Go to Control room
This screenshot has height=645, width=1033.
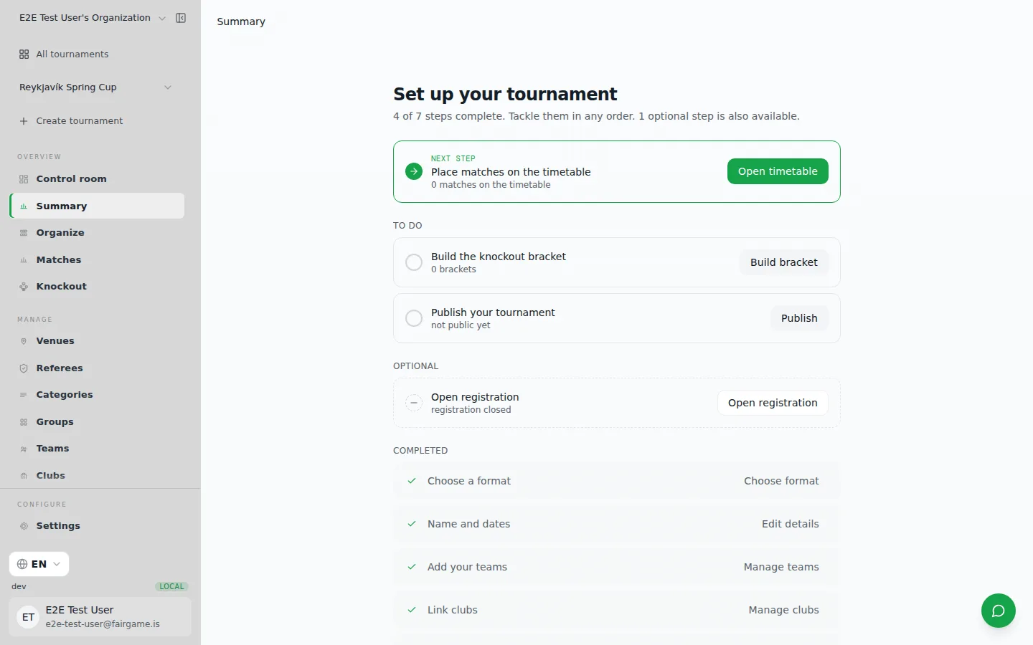pyautogui.click(x=97, y=179)
